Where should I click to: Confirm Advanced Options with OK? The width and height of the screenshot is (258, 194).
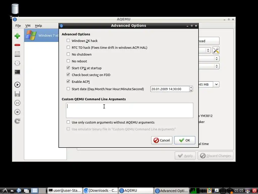click(x=185, y=140)
